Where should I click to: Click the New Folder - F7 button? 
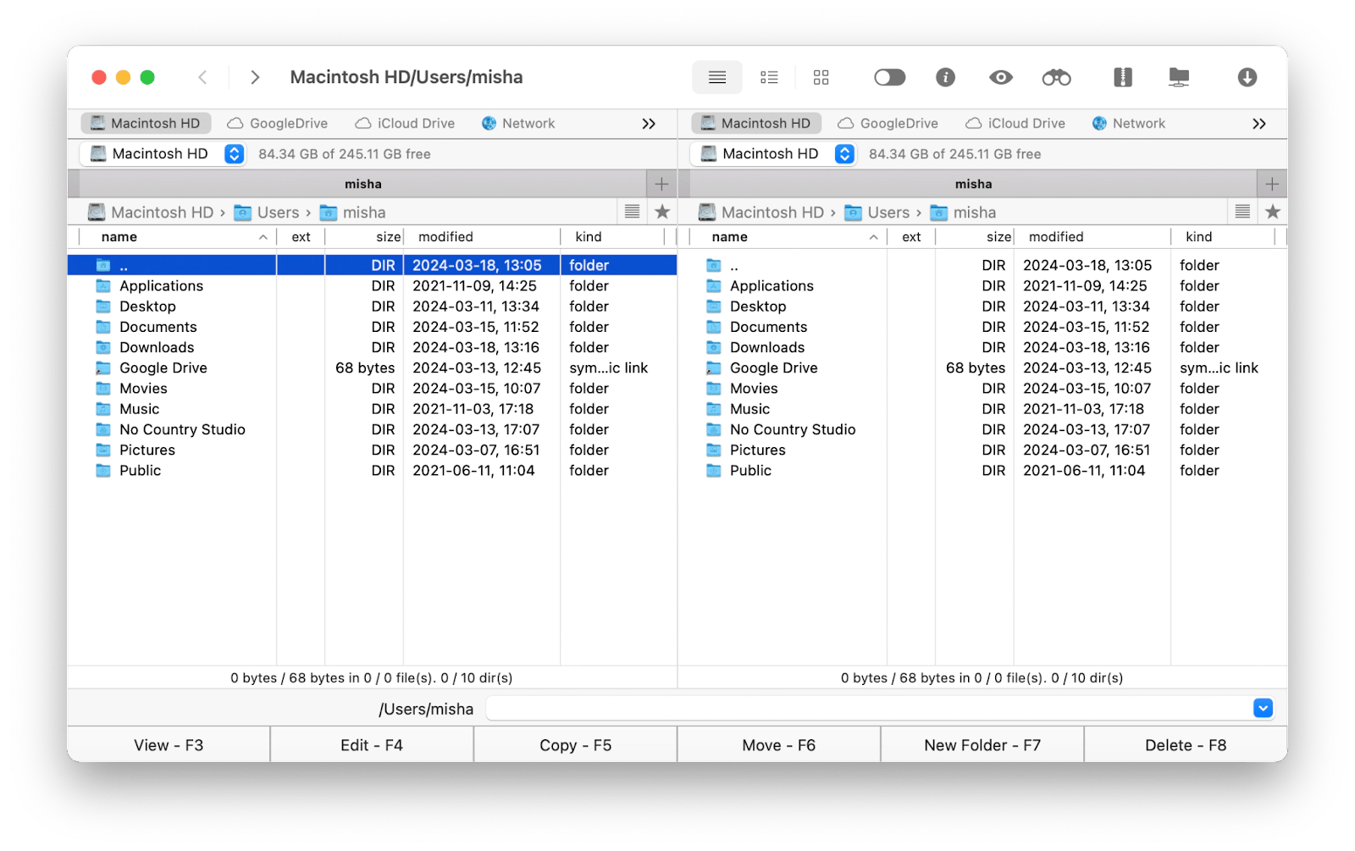click(982, 745)
